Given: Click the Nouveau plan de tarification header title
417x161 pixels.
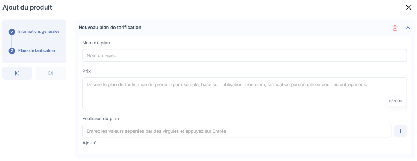Looking at the screenshot, I should [110, 27].
